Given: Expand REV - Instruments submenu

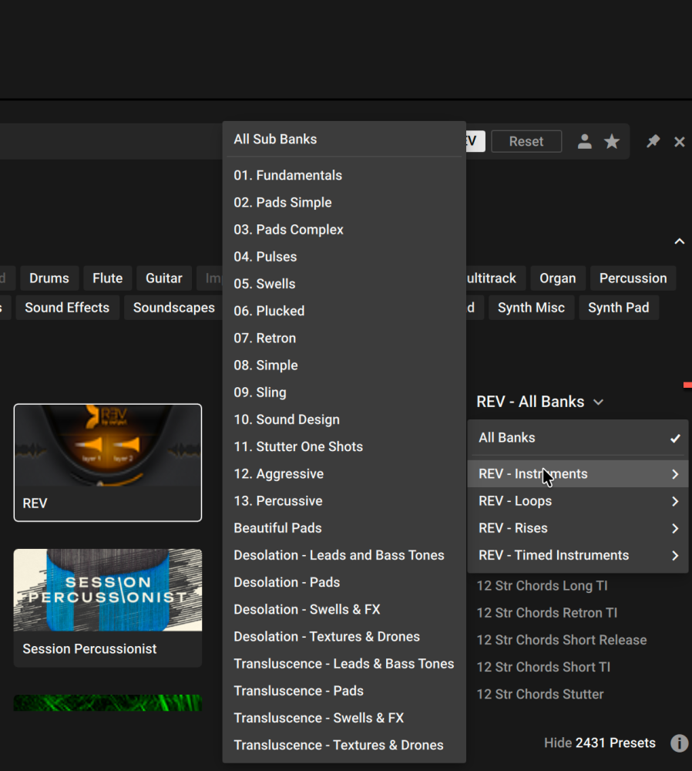Looking at the screenshot, I should [x=577, y=474].
